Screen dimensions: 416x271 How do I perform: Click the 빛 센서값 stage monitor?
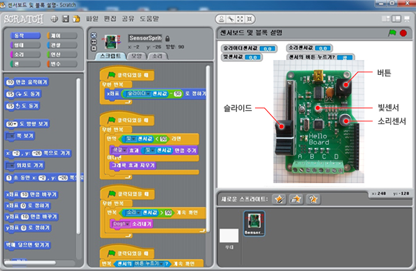click(x=241, y=57)
